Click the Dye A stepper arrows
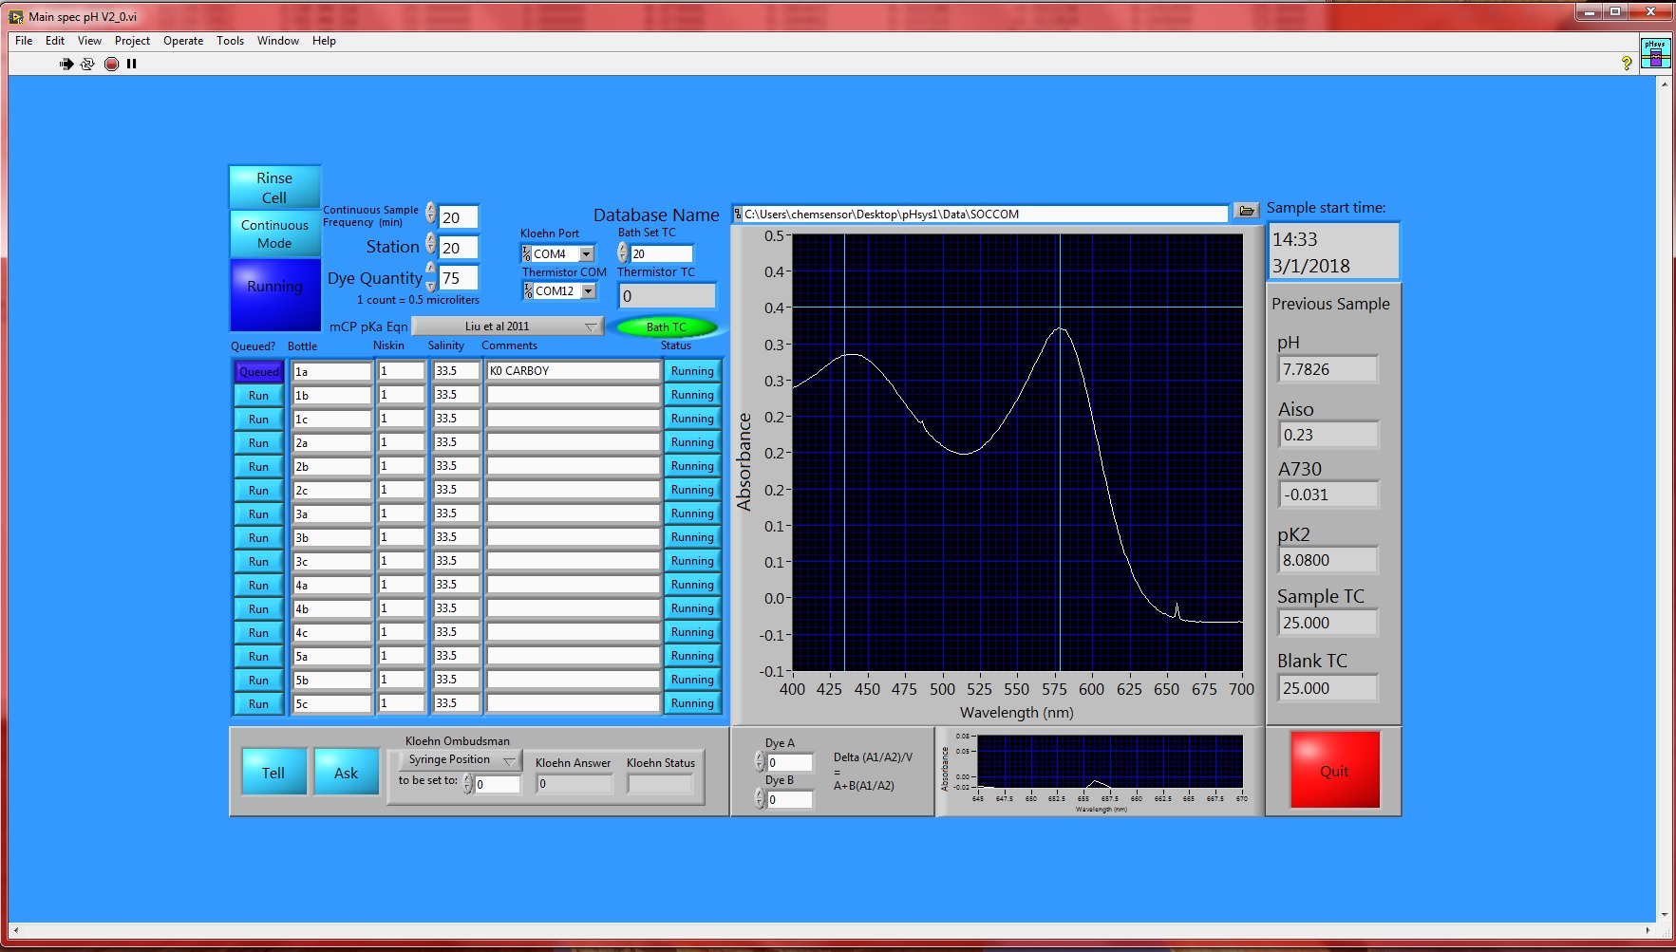 click(760, 761)
